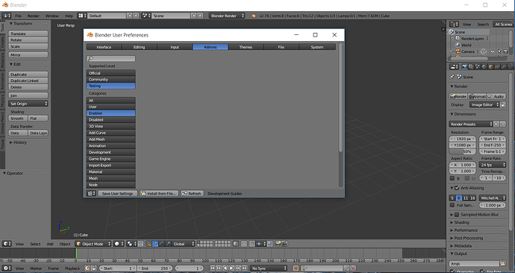Screen dimensions: 515x273
Task: Open the Render Layers properties tab icon
Action: point(471,66)
